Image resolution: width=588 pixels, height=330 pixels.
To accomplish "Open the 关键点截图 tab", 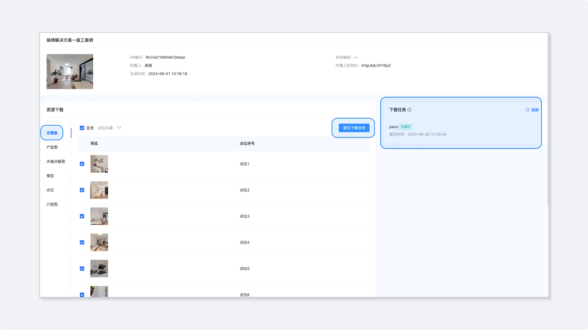I will coord(56,161).
